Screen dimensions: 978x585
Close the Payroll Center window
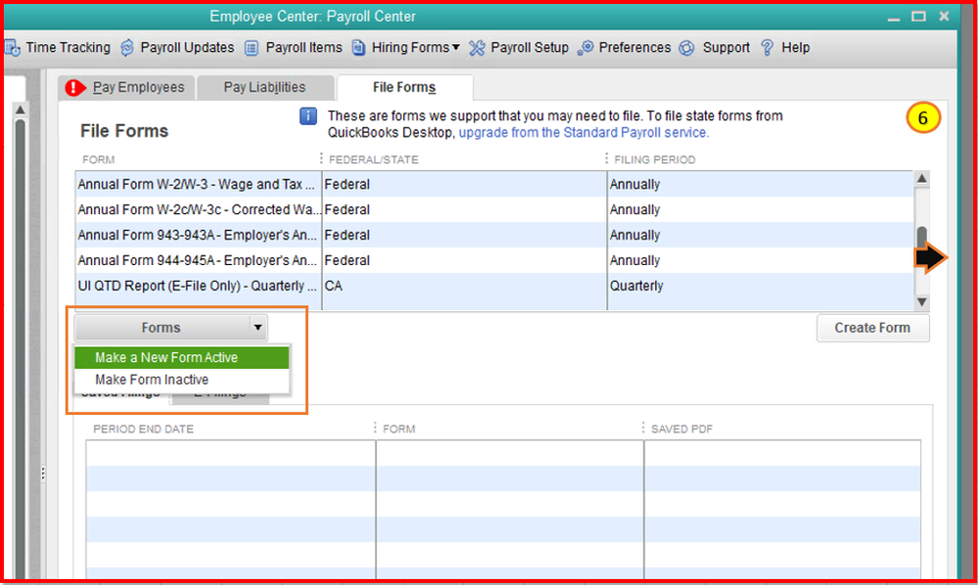point(944,17)
